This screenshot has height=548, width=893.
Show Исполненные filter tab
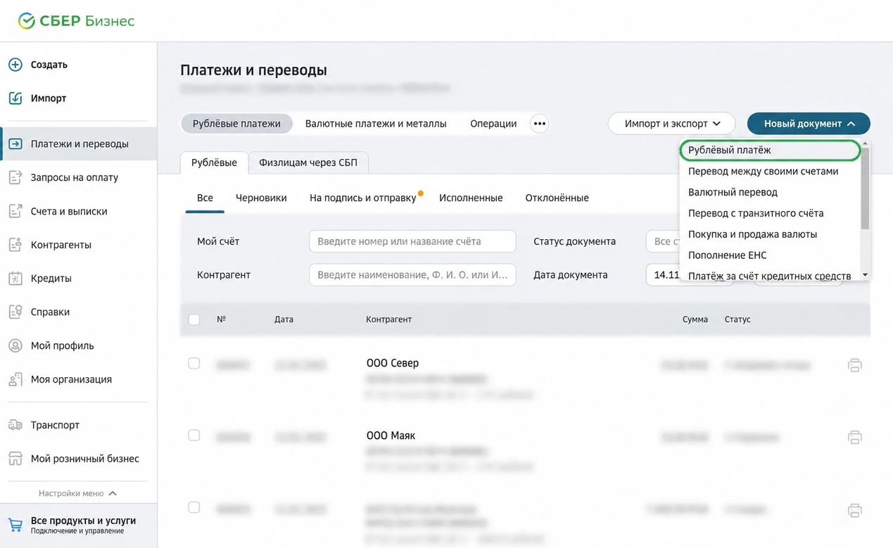coord(471,198)
